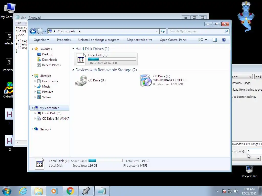Collapse the Favorites group in sidebar
This screenshot has width=262, height=196.
[32, 49]
